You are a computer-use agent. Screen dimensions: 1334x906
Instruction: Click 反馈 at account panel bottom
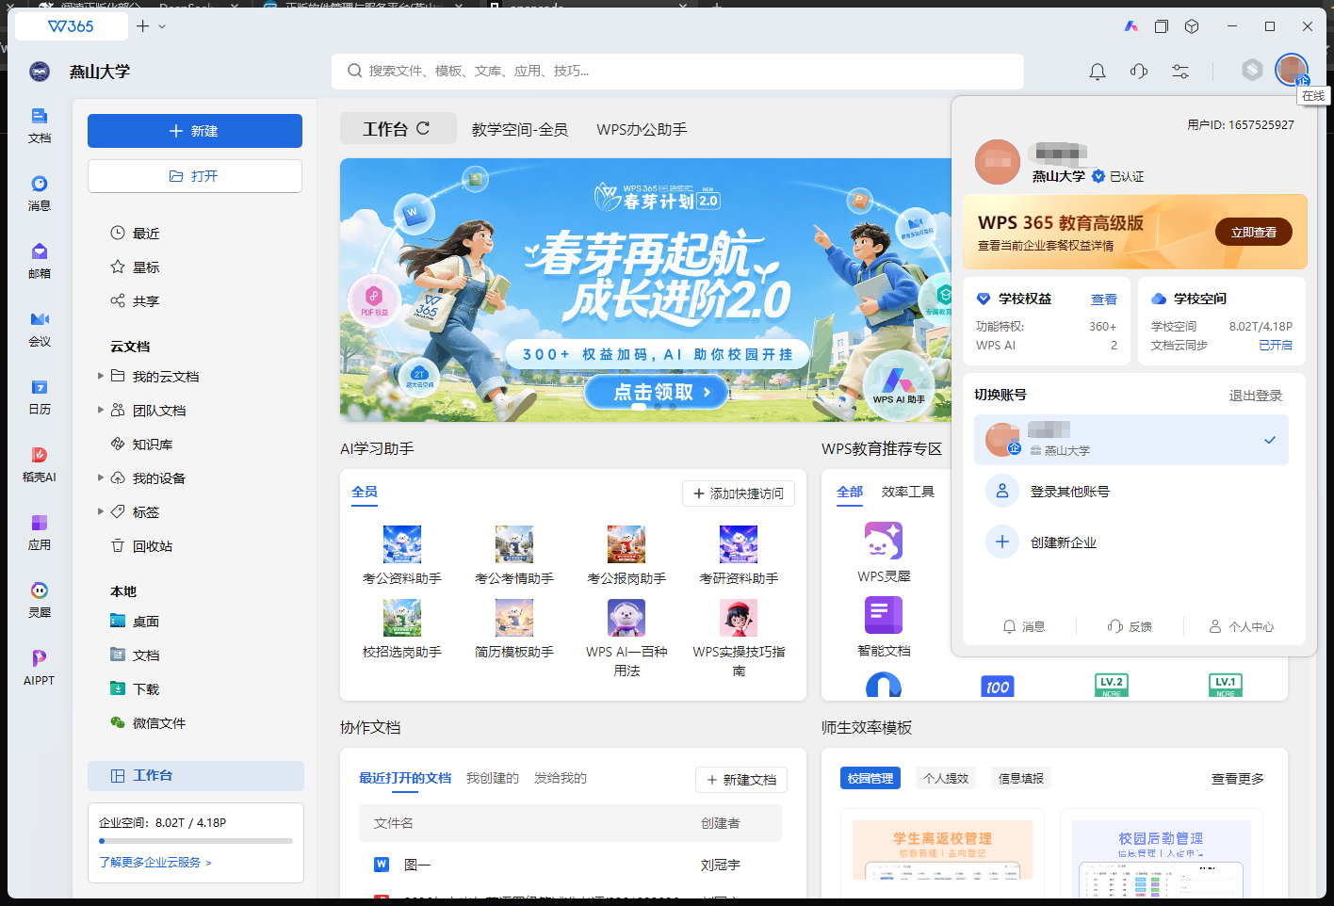1130,626
